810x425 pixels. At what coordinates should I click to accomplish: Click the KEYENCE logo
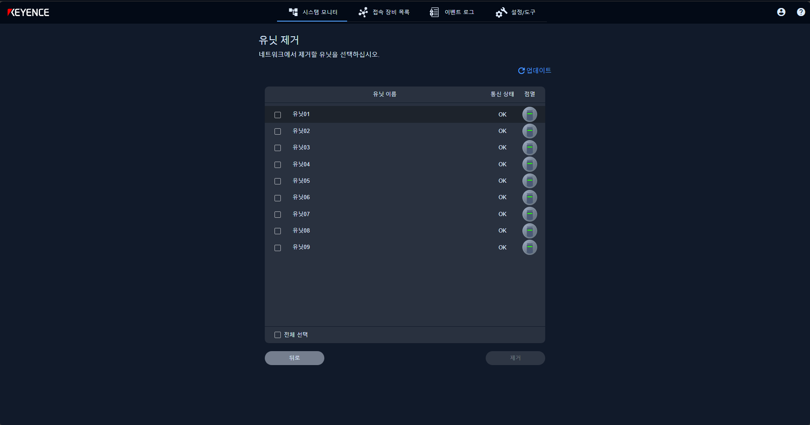pyautogui.click(x=28, y=13)
